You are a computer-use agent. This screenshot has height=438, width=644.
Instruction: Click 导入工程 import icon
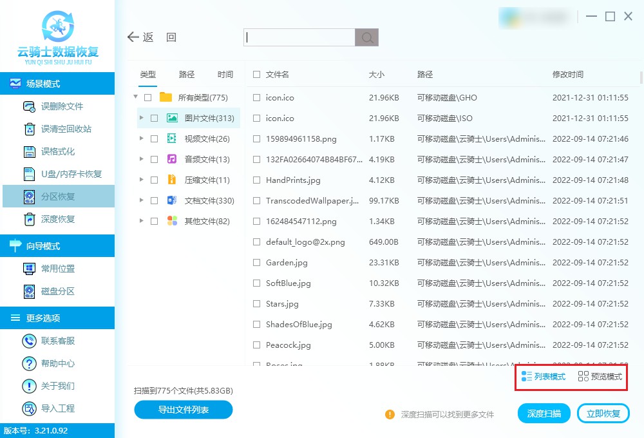(x=29, y=409)
